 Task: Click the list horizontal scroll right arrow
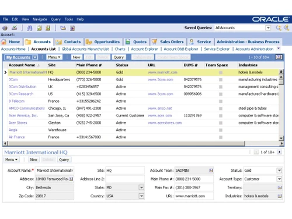tap(282, 144)
